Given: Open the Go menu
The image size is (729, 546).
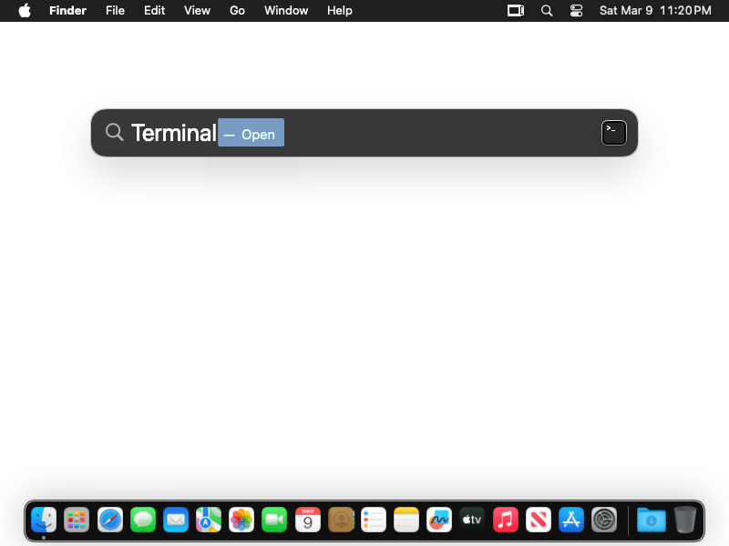Looking at the screenshot, I should (x=237, y=11).
